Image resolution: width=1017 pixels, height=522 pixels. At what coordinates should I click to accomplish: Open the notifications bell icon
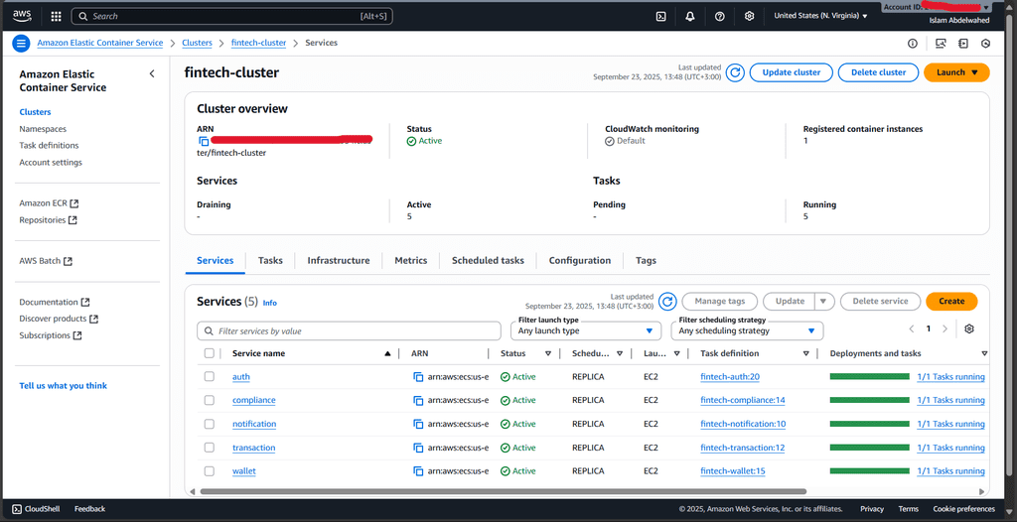[690, 16]
